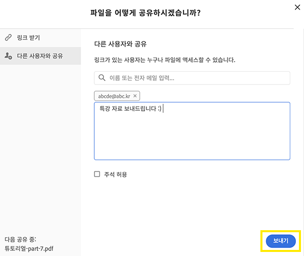Select the 다른 사용자와 공유 sidebar tab

(40, 56)
